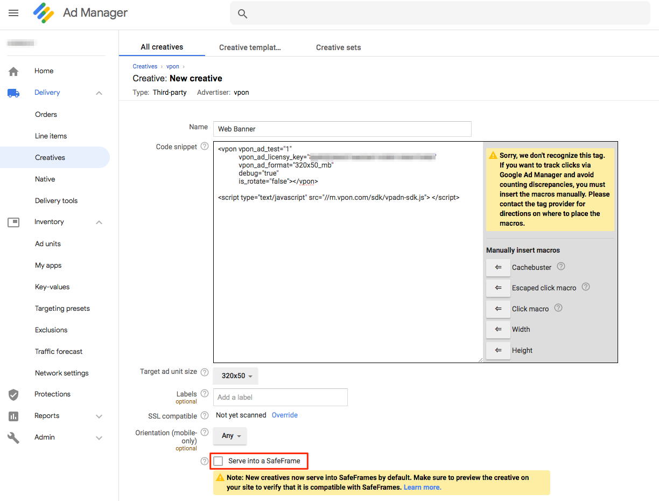Expand the Reports section chevron
The height and width of the screenshot is (501, 659).
[99, 416]
